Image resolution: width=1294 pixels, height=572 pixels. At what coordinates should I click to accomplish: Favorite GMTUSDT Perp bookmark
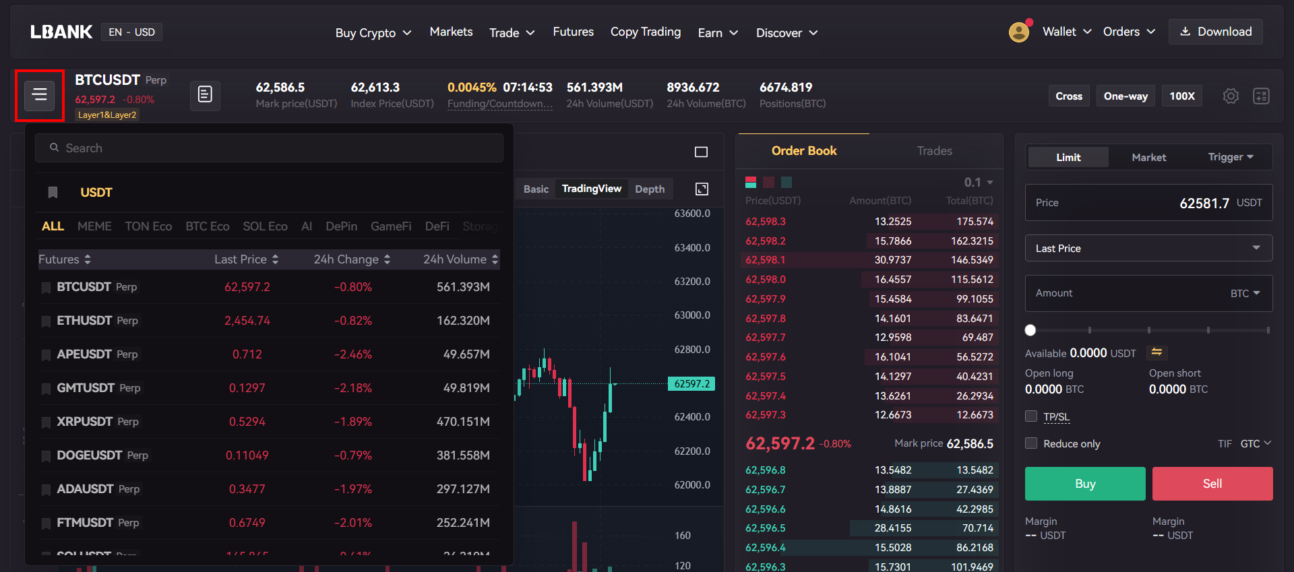click(47, 389)
